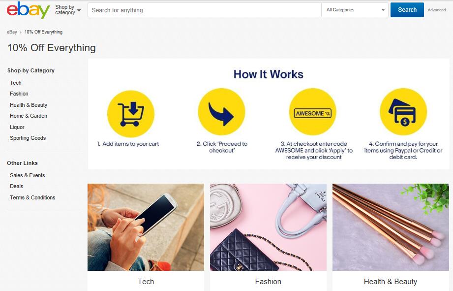This screenshot has width=453, height=291.
Task: Click the Search for anything field
Action: pos(205,10)
